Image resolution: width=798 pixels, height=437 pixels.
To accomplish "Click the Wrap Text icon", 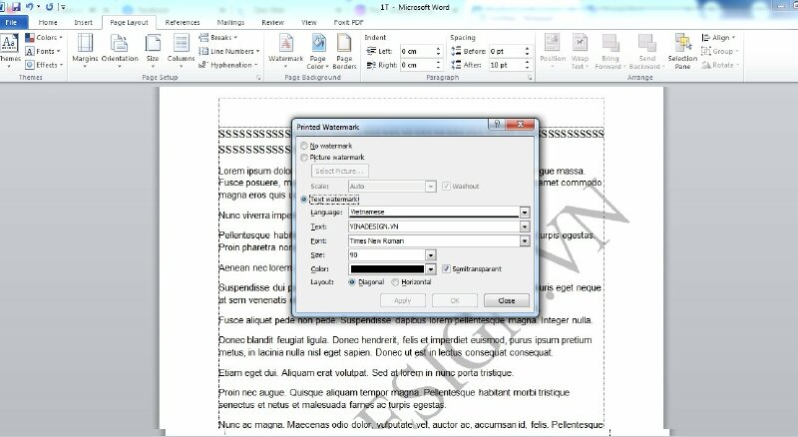I will [x=580, y=50].
